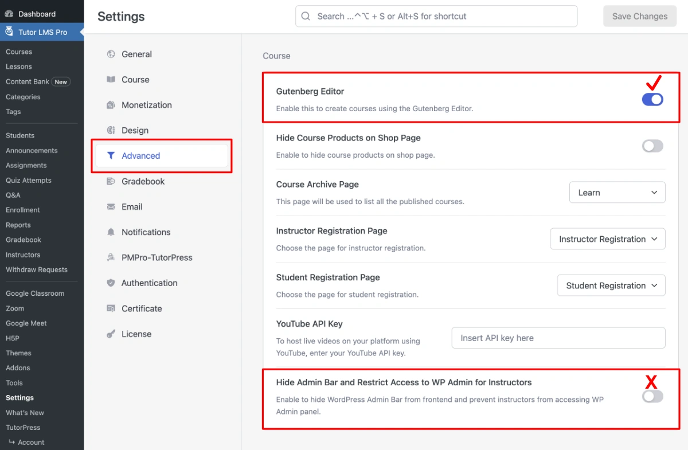Click the Email settings envelope icon
The image size is (688, 450).
[x=110, y=206]
